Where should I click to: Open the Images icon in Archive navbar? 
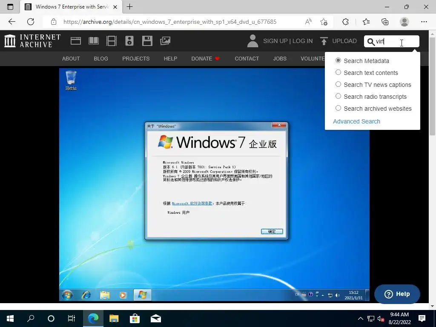[x=165, y=41]
